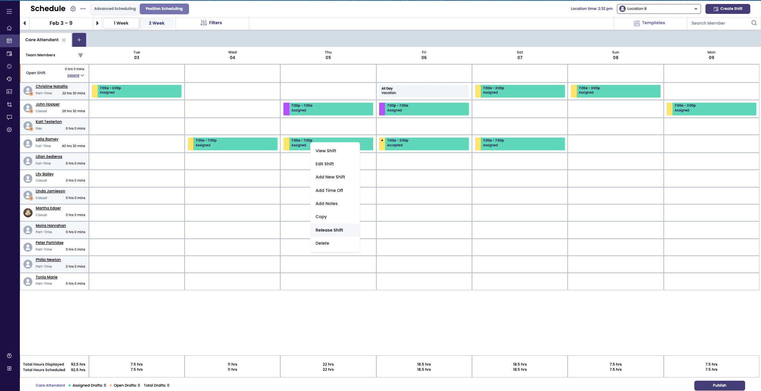Select the 1 Week view
Screen dimensions: 761x391
(x=121, y=23)
